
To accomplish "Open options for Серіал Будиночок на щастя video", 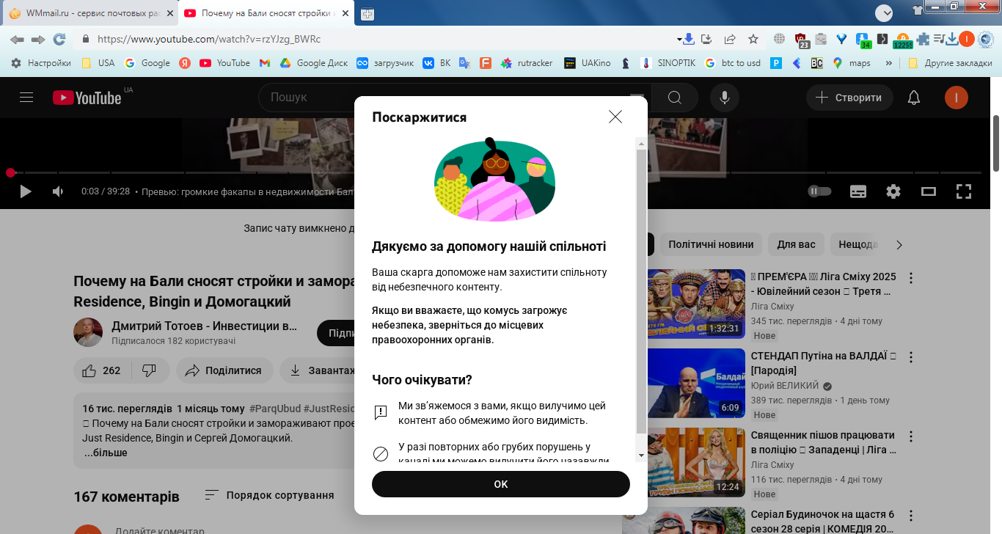I will (x=911, y=516).
